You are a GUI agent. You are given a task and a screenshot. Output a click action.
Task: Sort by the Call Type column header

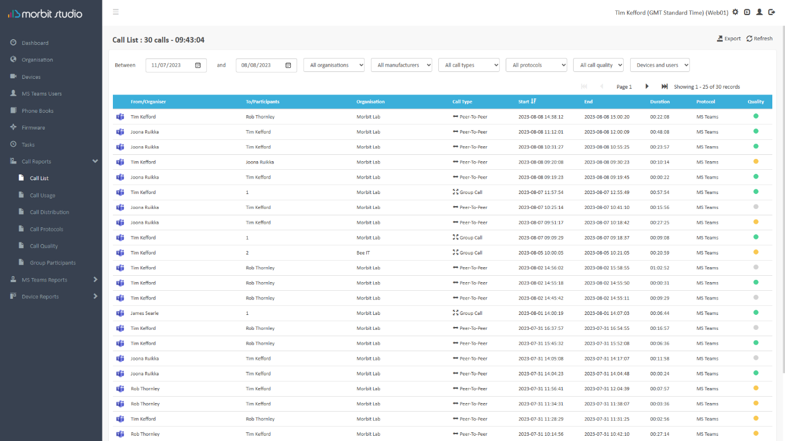(x=462, y=102)
